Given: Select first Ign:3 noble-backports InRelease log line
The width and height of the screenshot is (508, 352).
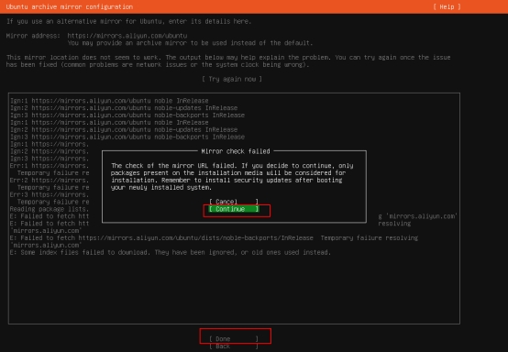Looking at the screenshot, I should click(x=127, y=115).
